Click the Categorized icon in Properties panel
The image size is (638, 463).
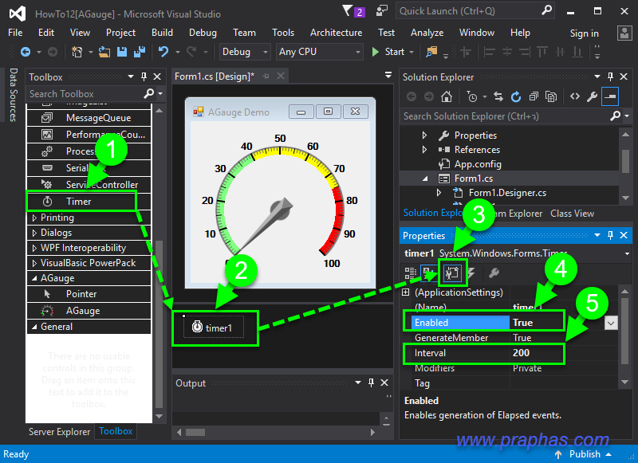[x=411, y=273]
